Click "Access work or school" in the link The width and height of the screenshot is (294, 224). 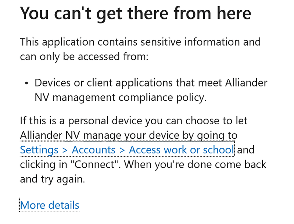coord(181,150)
